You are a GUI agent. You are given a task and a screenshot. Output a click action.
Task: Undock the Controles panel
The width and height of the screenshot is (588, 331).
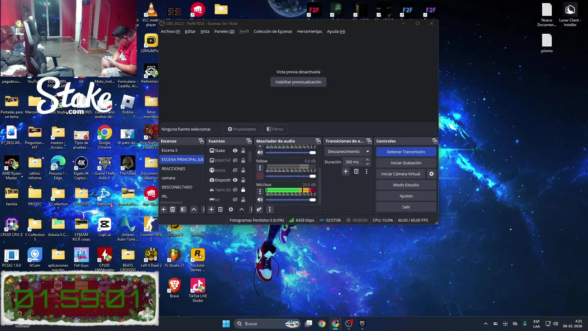(x=435, y=141)
